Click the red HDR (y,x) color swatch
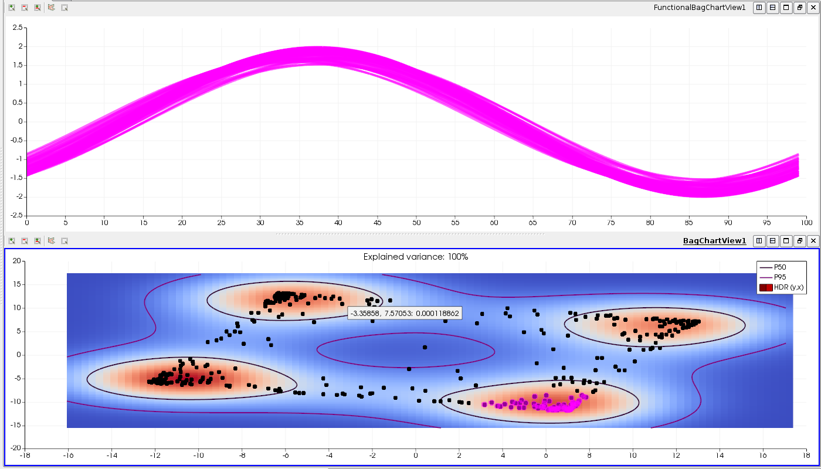This screenshot has height=469, width=821. (766, 287)
